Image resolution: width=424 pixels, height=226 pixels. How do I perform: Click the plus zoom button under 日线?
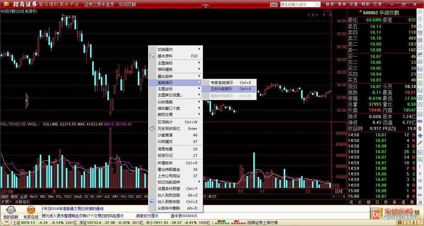334,197
